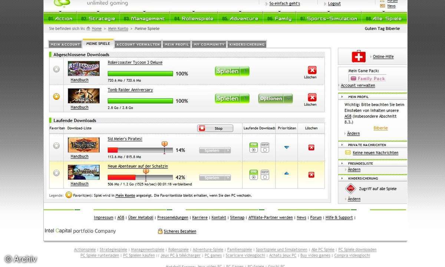Screen dimensions: 445x267
Task: Open the Handbuch link for Tomb Raider Anniversary
Action: click(x=79, y=107)
